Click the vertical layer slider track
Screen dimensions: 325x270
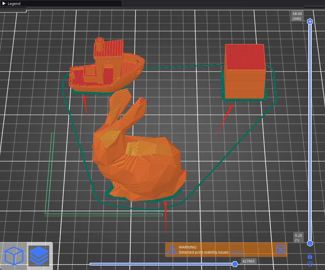coord(309,130)
